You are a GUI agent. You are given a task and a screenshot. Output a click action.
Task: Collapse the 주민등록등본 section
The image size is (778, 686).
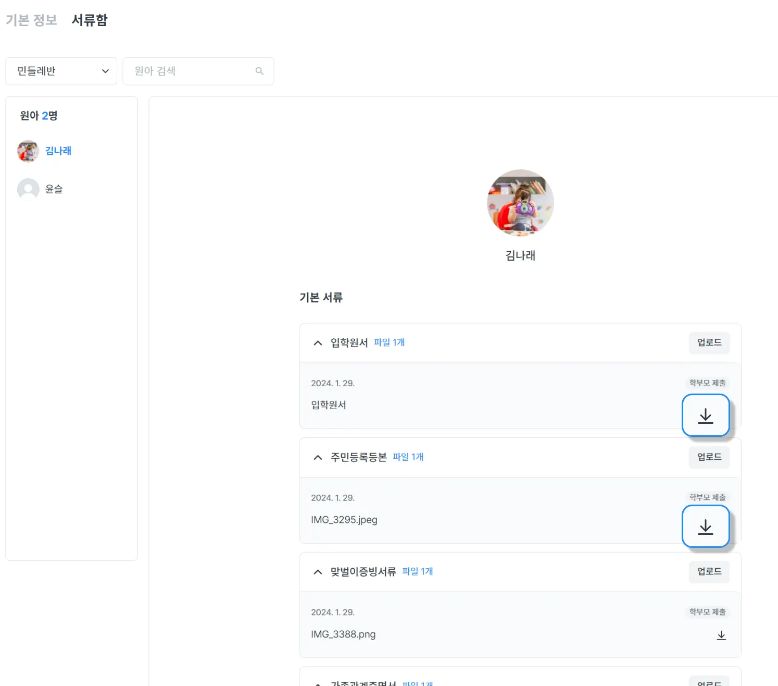(x=318, y=458)
